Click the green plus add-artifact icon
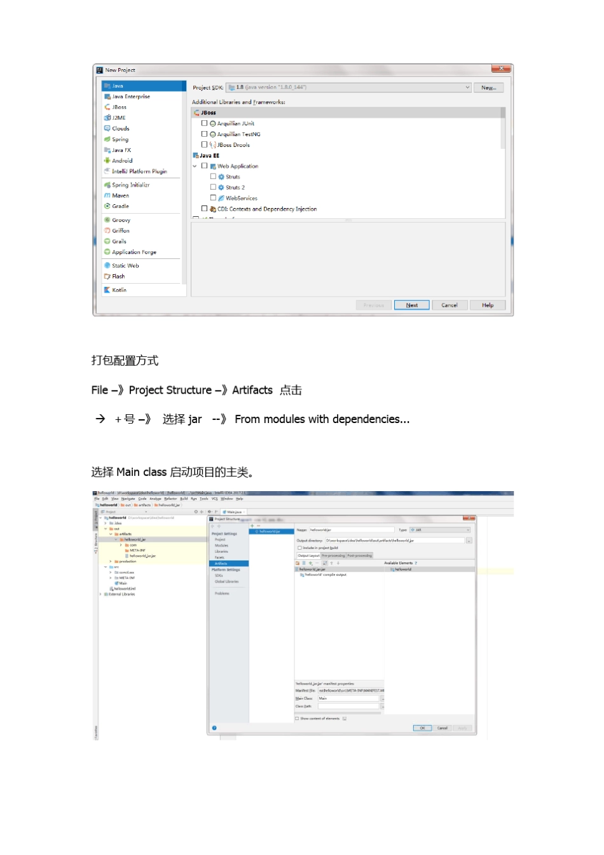The width and height of the screenshot is (604, 855). tap(252, 526)
